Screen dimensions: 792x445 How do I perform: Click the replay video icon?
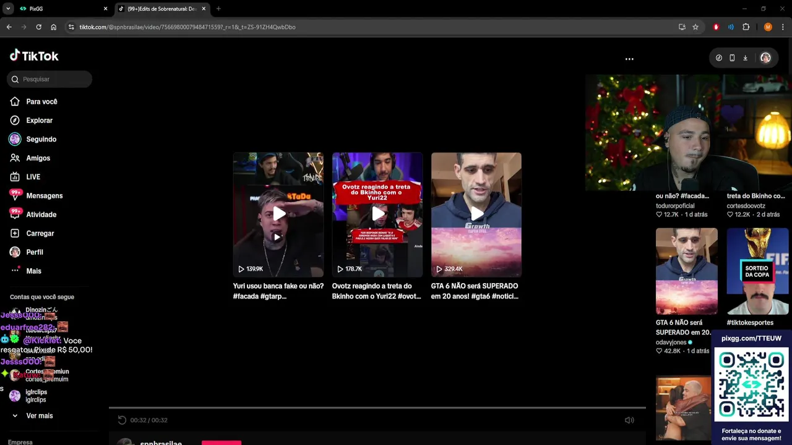(122, 420)
